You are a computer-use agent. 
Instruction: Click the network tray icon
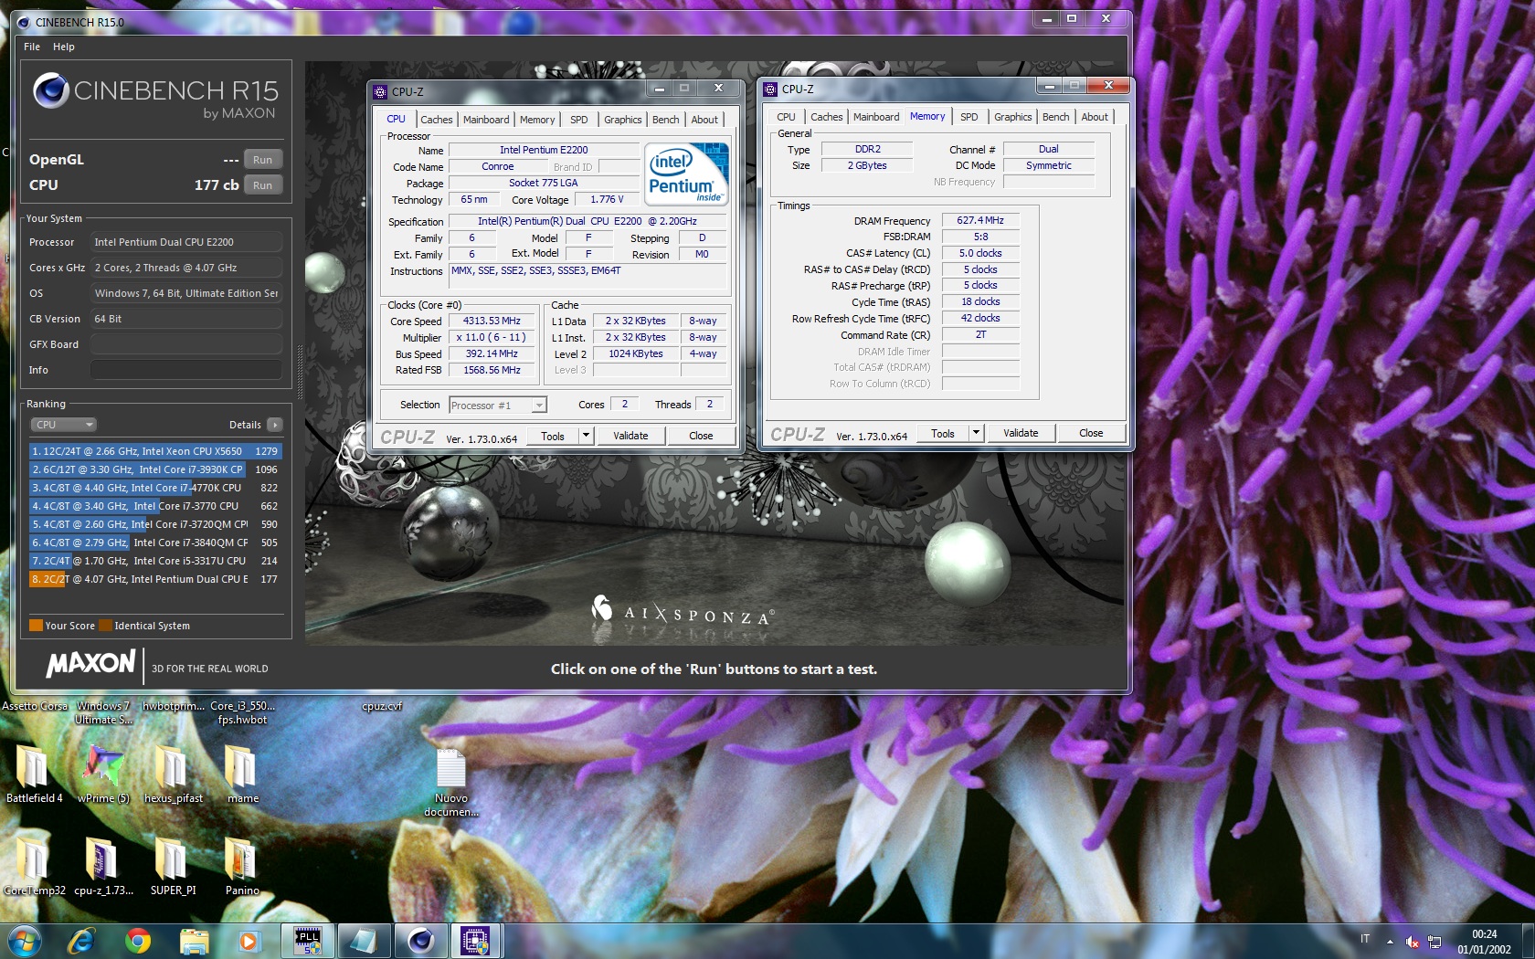(1434, 942)
